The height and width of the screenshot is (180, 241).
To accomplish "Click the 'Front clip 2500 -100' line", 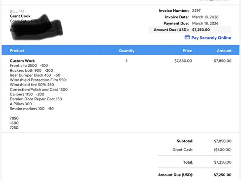I will 29,65.
